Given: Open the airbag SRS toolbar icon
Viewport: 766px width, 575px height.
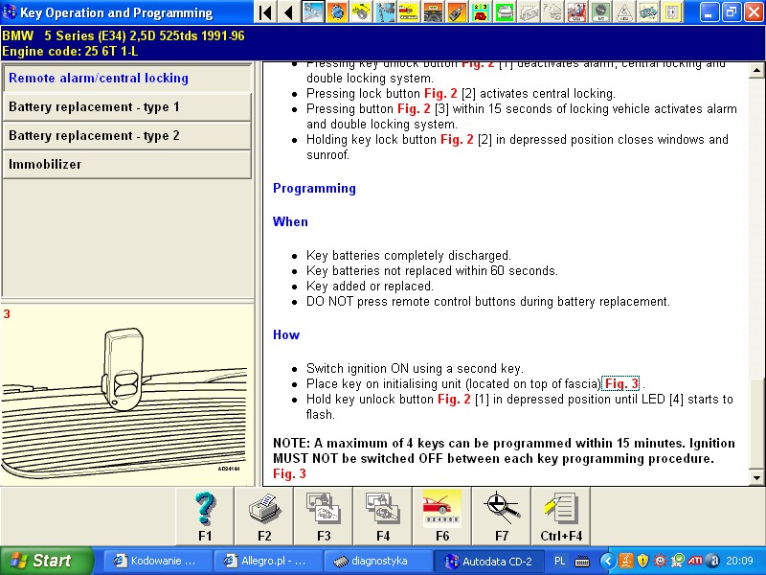Looking at the screenshot, I should 576,12.
